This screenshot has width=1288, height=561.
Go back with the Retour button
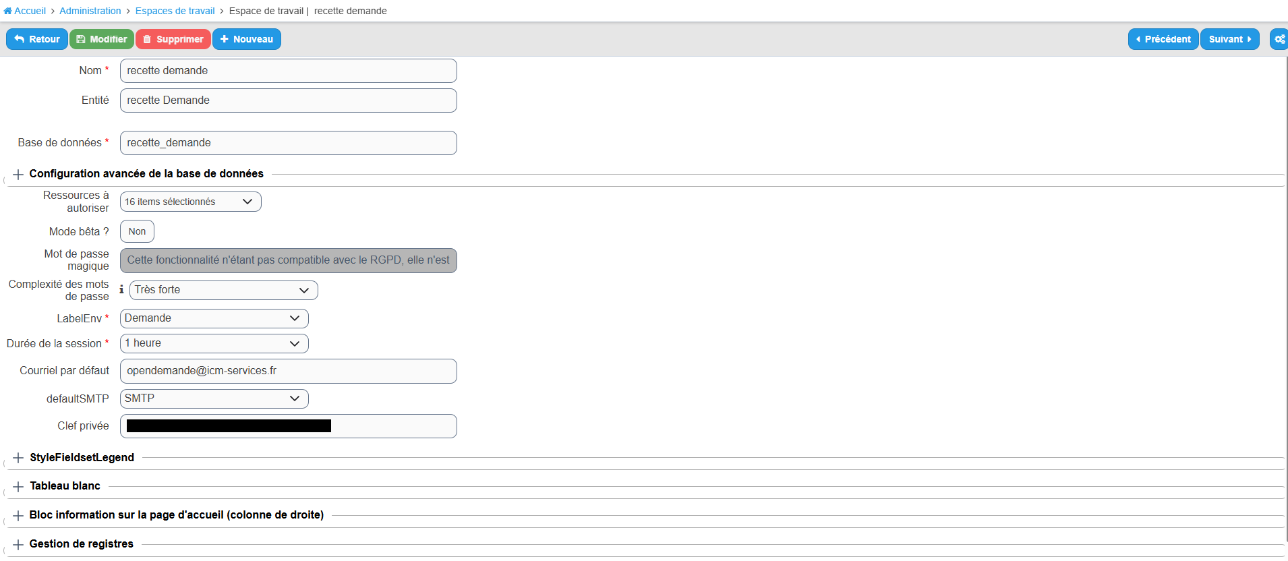coord(37,39)
